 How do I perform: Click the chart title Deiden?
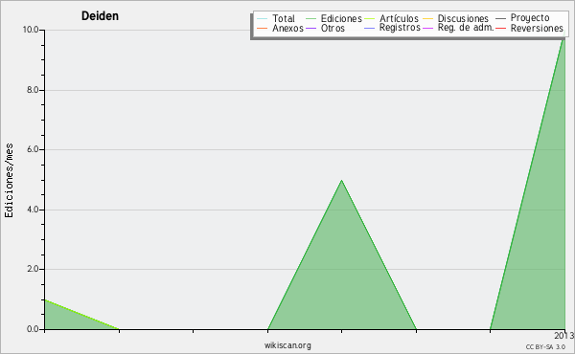[x=100, y=16]
